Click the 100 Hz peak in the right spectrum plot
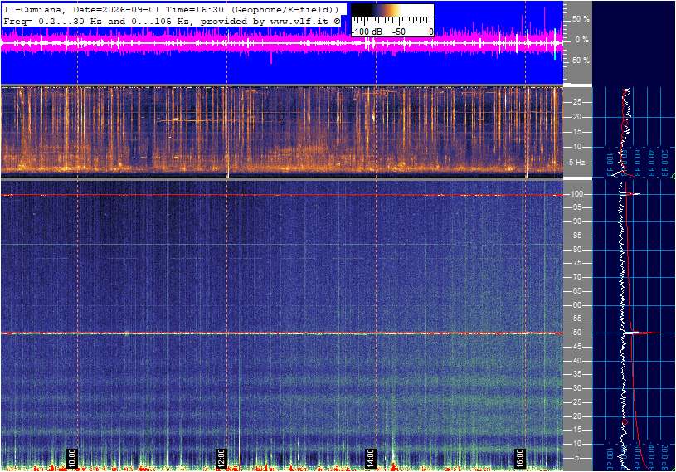 (x=630, y=194)
